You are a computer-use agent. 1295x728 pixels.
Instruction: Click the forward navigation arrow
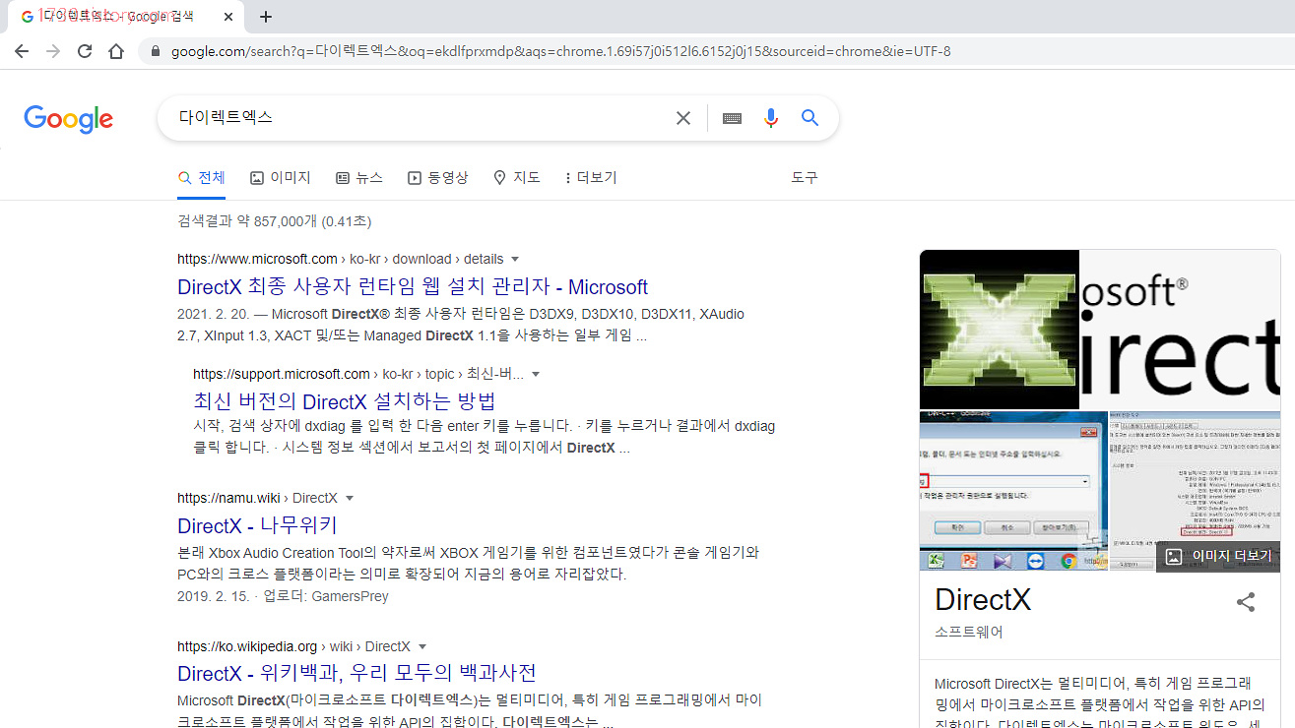coord(53,51)
